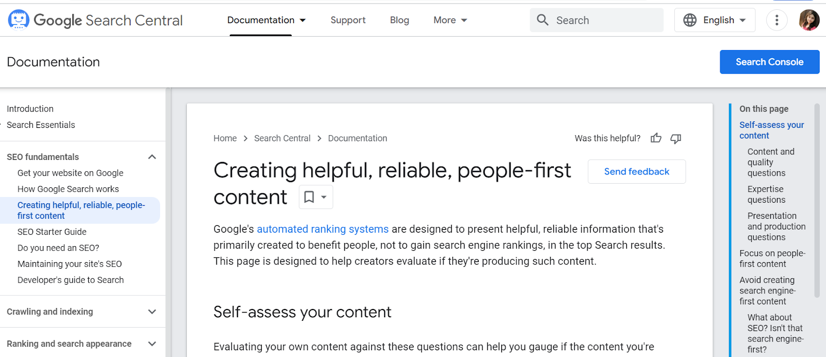This screenshot has height=357, width=826.
Task: Open the English language selector
Action: pos(714,20)
